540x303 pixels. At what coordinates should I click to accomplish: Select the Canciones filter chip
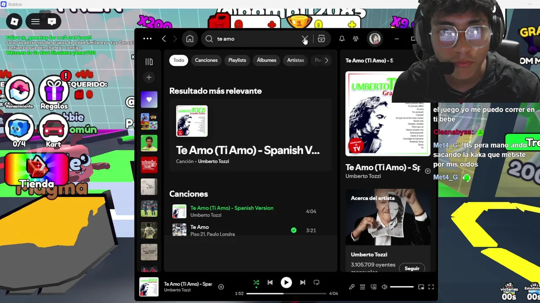click(206, 60)
